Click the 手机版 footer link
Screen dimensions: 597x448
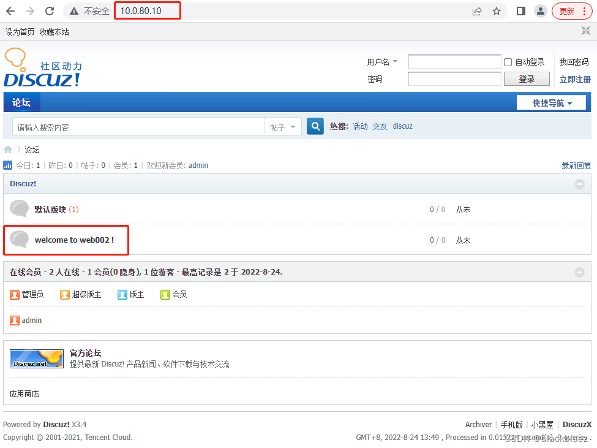[x=512, y=424]
